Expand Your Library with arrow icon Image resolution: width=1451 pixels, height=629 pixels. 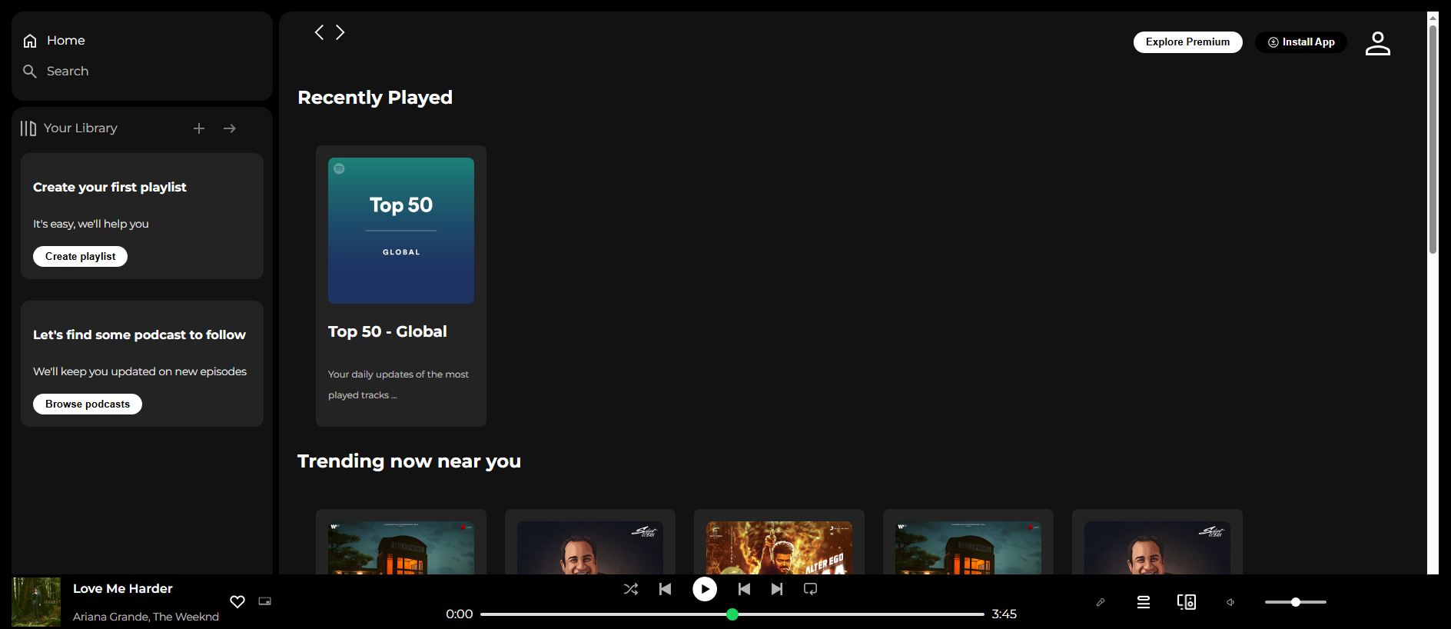[x=230, y=128]
